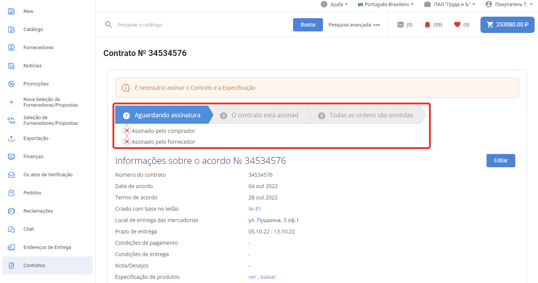Open the Catálogo sidebar icon
Screen dimensions: 538x283
click(11, 30)
